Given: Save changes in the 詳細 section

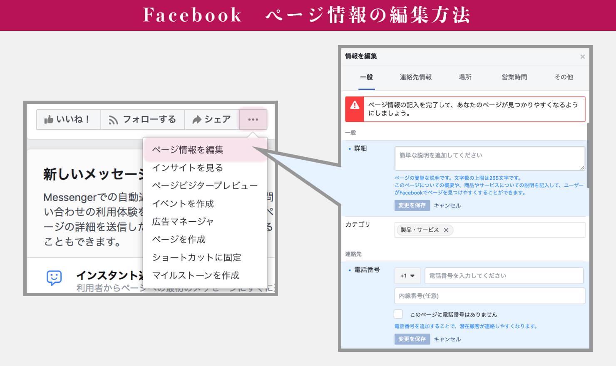Looking at the screenshot, I should pyautogui.click(x=412, y=205).
